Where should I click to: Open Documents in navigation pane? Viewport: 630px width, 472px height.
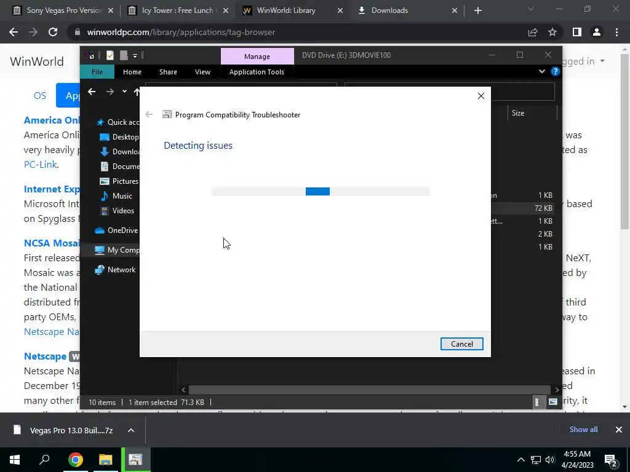119,166
